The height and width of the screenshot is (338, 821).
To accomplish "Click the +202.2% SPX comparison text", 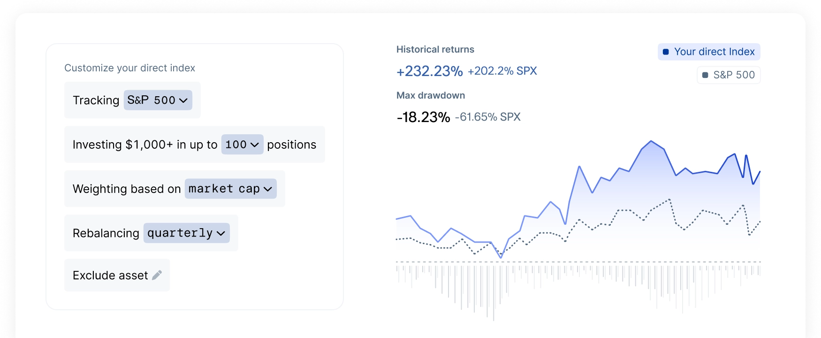I will click(x=502, y=71).
